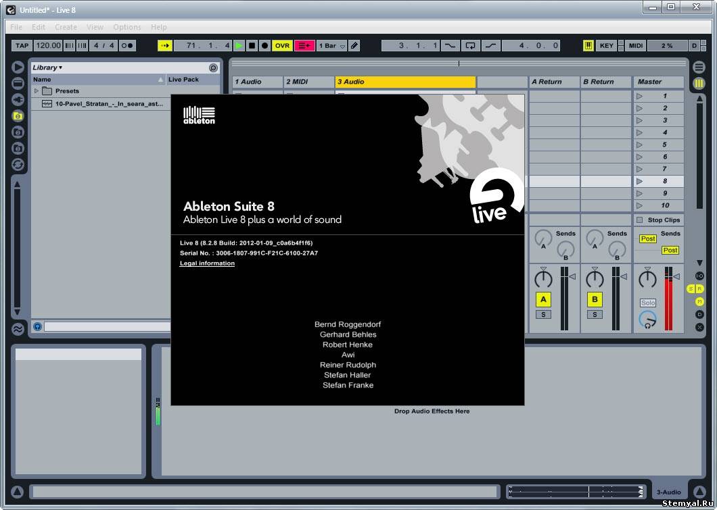Select the 2 MIDI track header
This screenshot has width=717, height=510.
coord(308,82)
